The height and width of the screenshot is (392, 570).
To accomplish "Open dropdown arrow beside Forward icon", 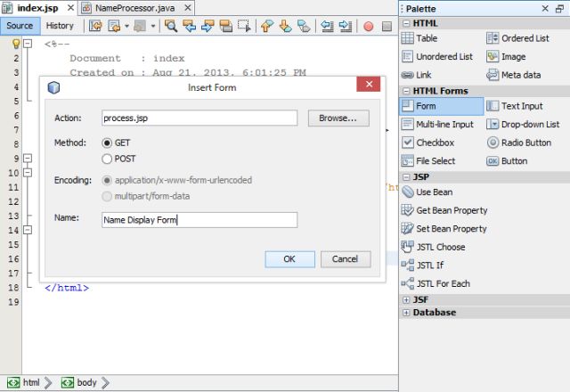I will [153, 26].
